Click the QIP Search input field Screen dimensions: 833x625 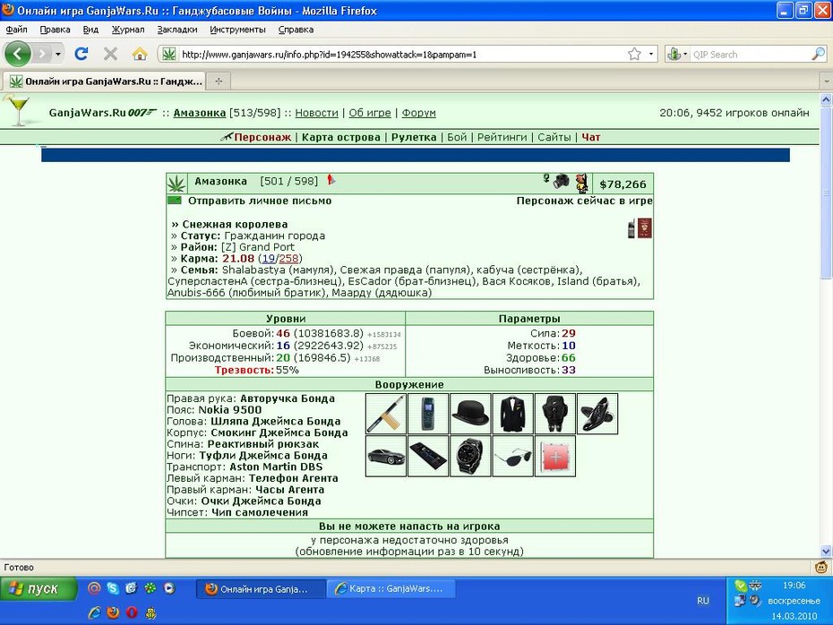pyautogui.click(x=750, y=54)
